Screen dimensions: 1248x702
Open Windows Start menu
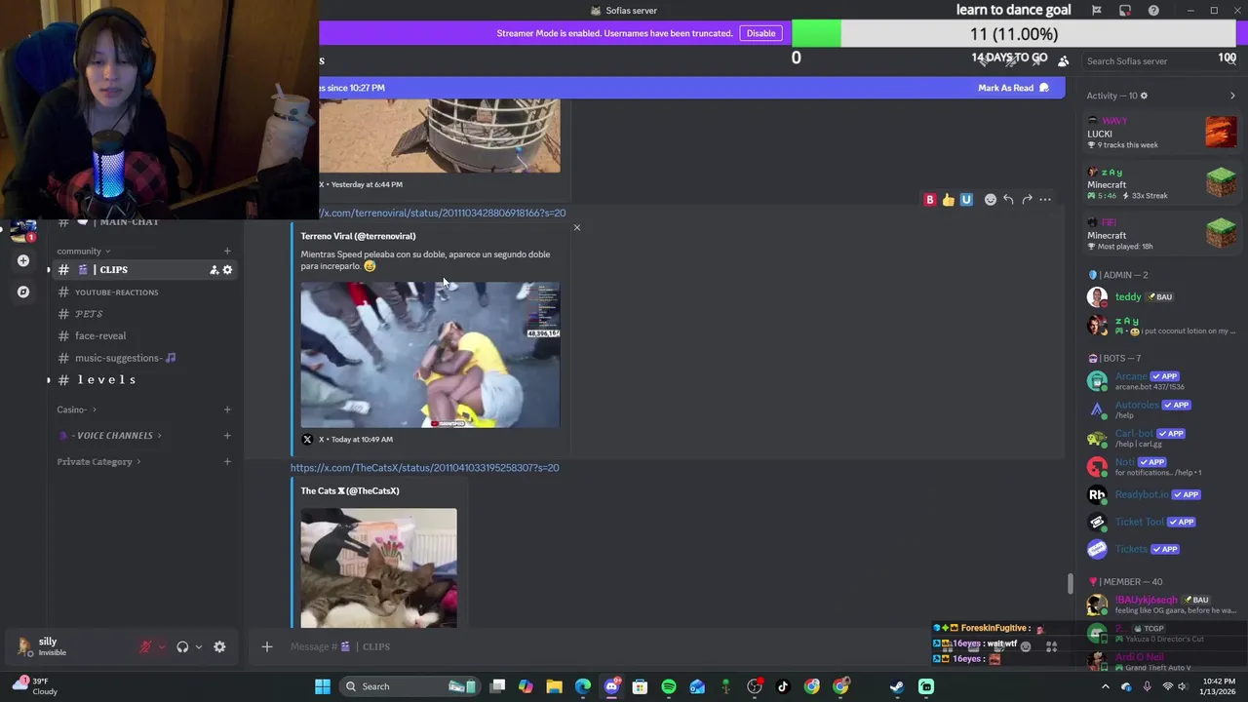click(x=323, y=686)
